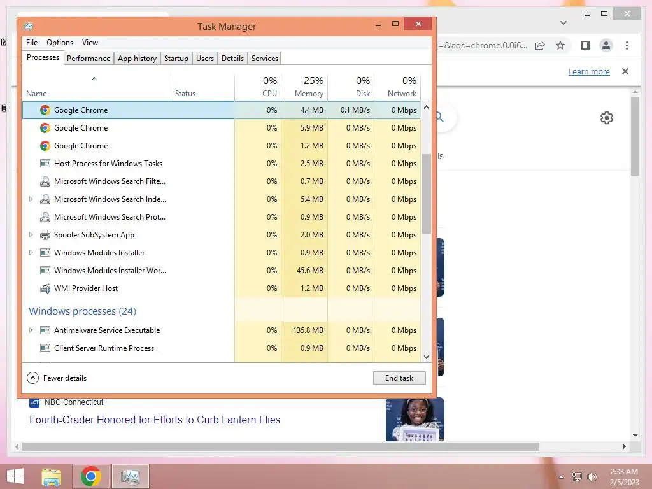Sort by the Memory column header
Screen dimensions: 652x489
coord(304,87)
